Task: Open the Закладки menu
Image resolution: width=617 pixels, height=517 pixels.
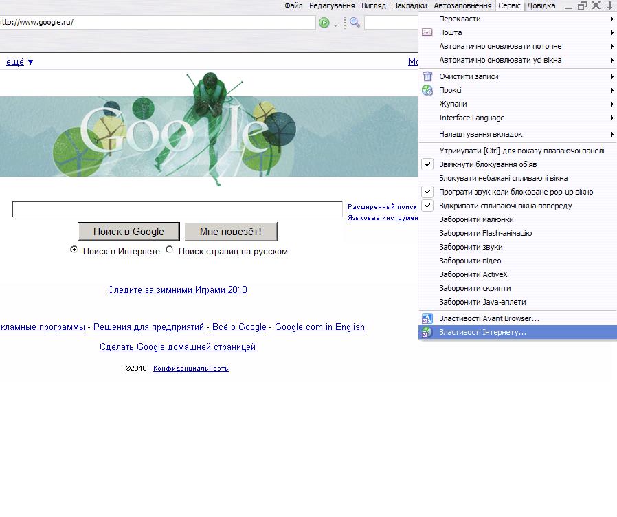Action: 410,5
